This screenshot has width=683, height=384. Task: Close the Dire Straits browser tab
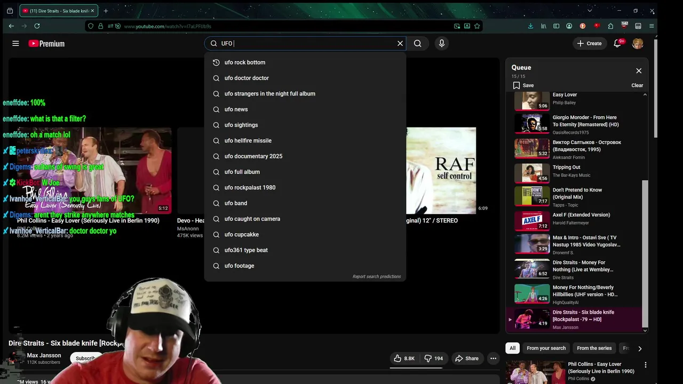92,11
